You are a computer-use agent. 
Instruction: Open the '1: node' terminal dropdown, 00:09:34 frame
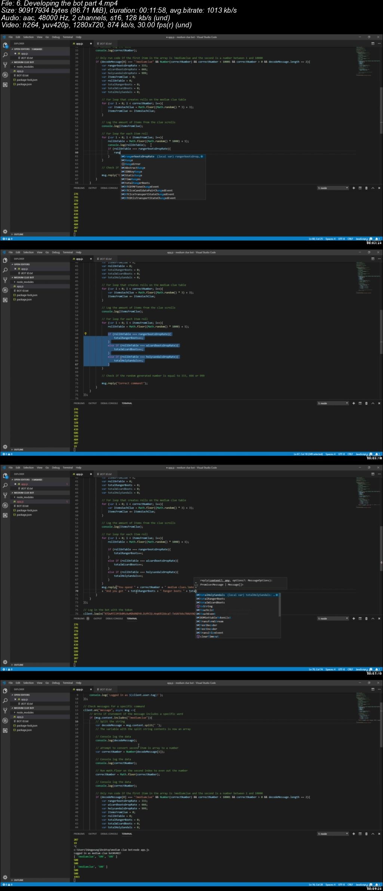pyautogui.click(x=333, y=834)
